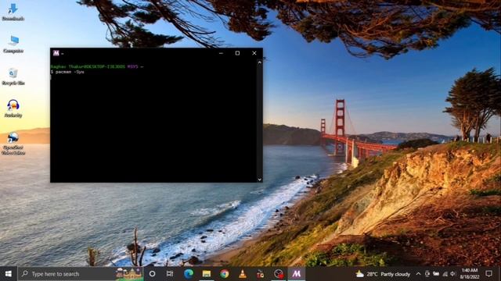Viewport: 501px width, 281px height.
Task: Show hidden system tray icons
Action: click(x=418, y=274)
